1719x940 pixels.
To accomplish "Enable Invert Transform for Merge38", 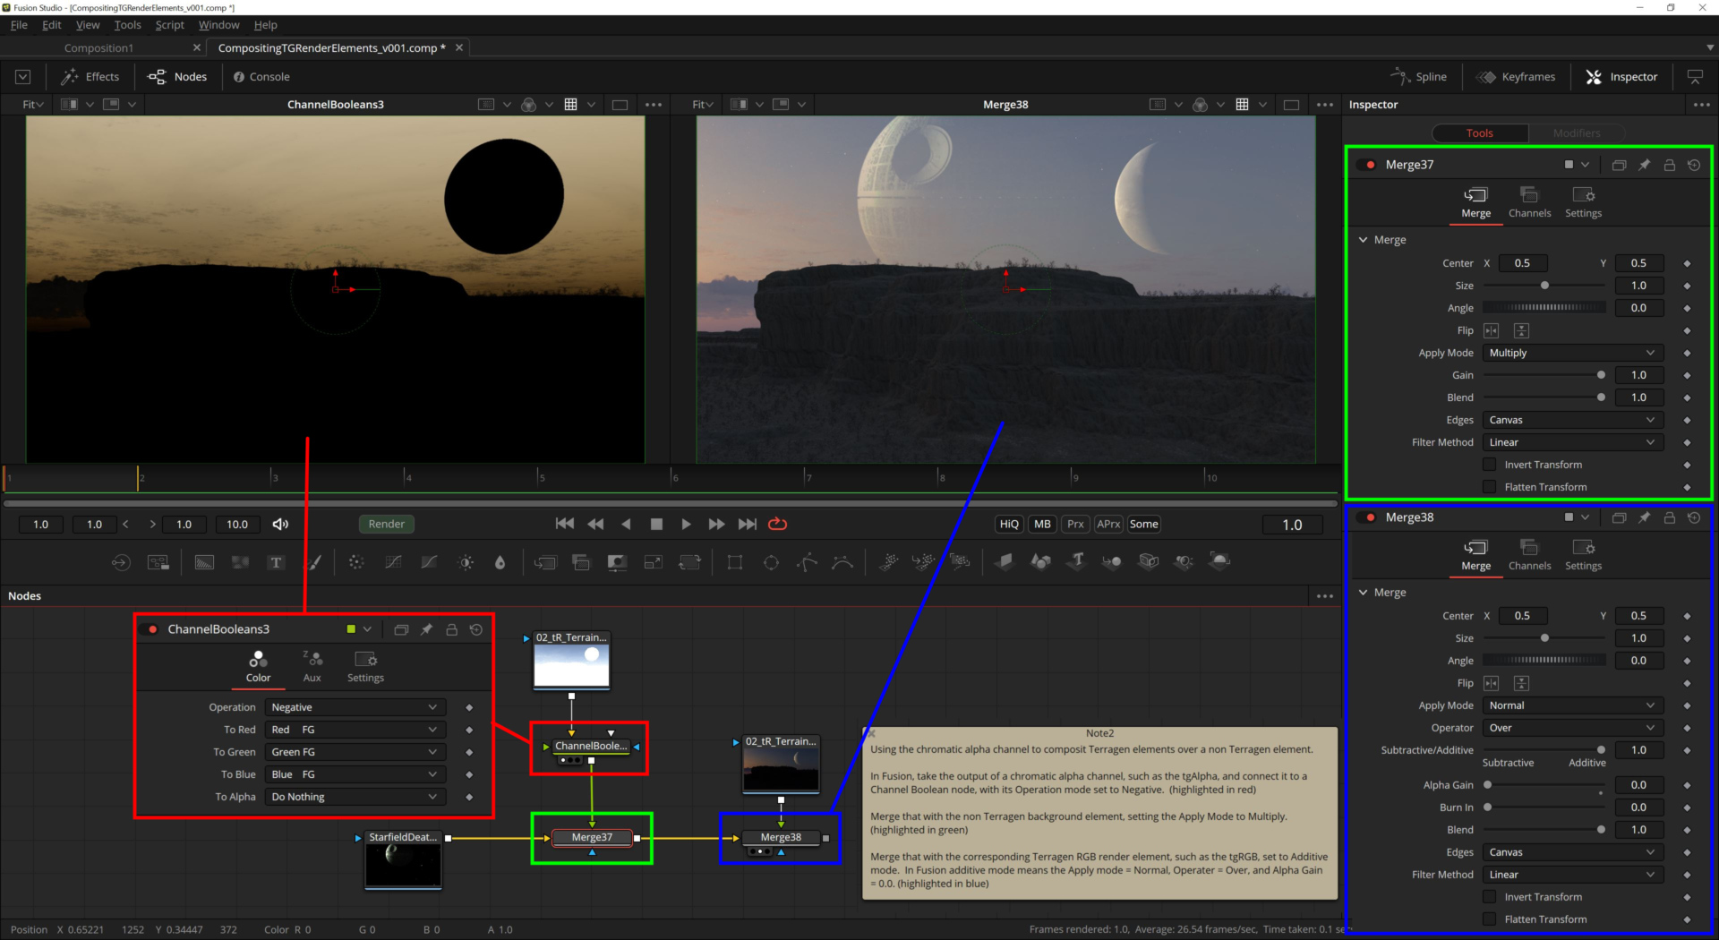I will pyautogui.click(x=1489, y=897).
